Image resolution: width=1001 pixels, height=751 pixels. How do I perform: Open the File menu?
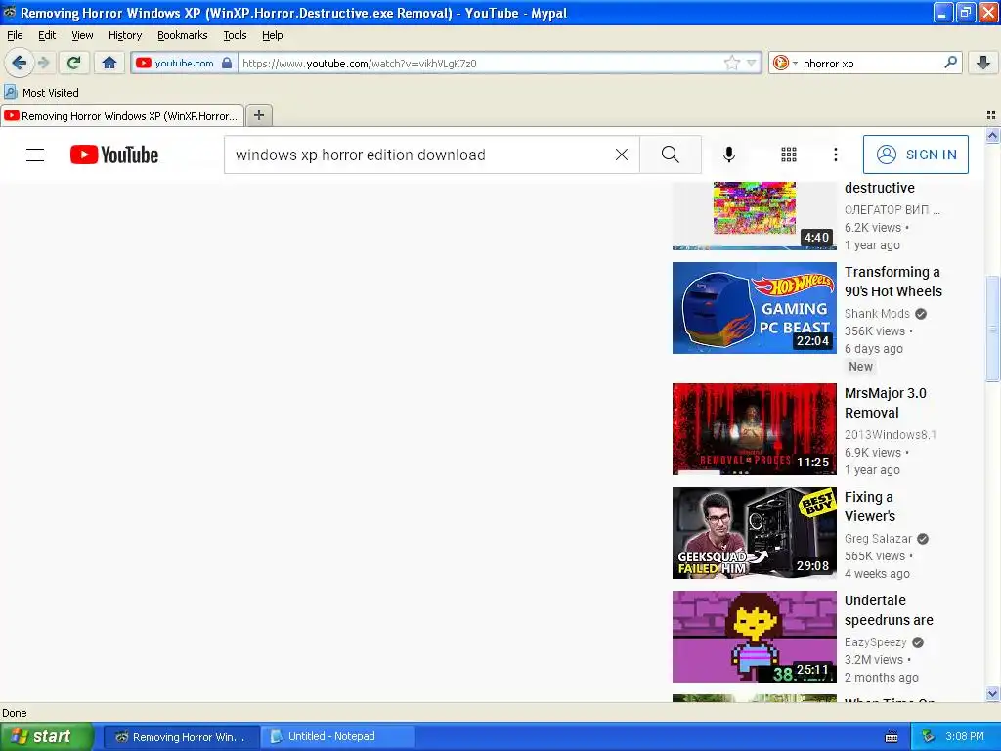15,35
